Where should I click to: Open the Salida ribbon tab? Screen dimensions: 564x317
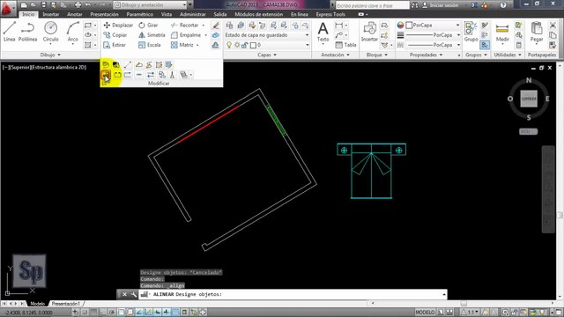(220, 14)
